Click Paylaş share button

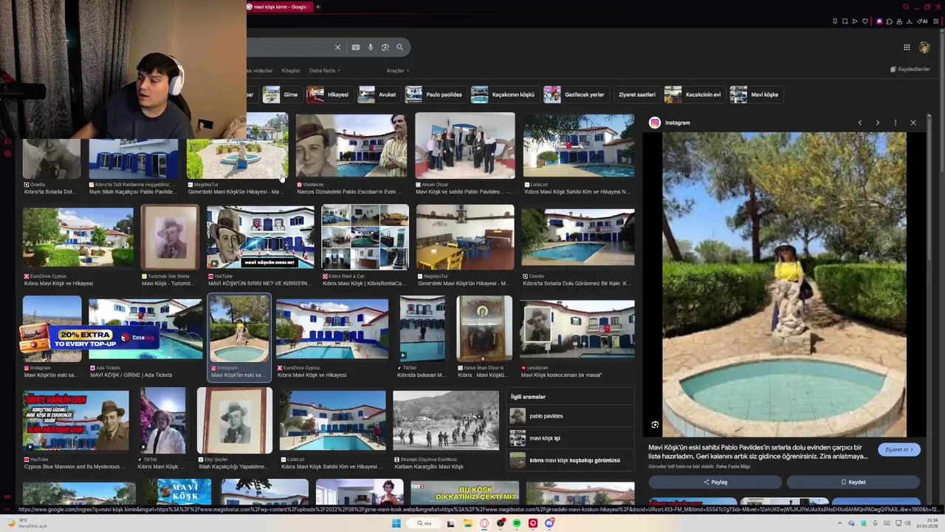coord(715,482)
